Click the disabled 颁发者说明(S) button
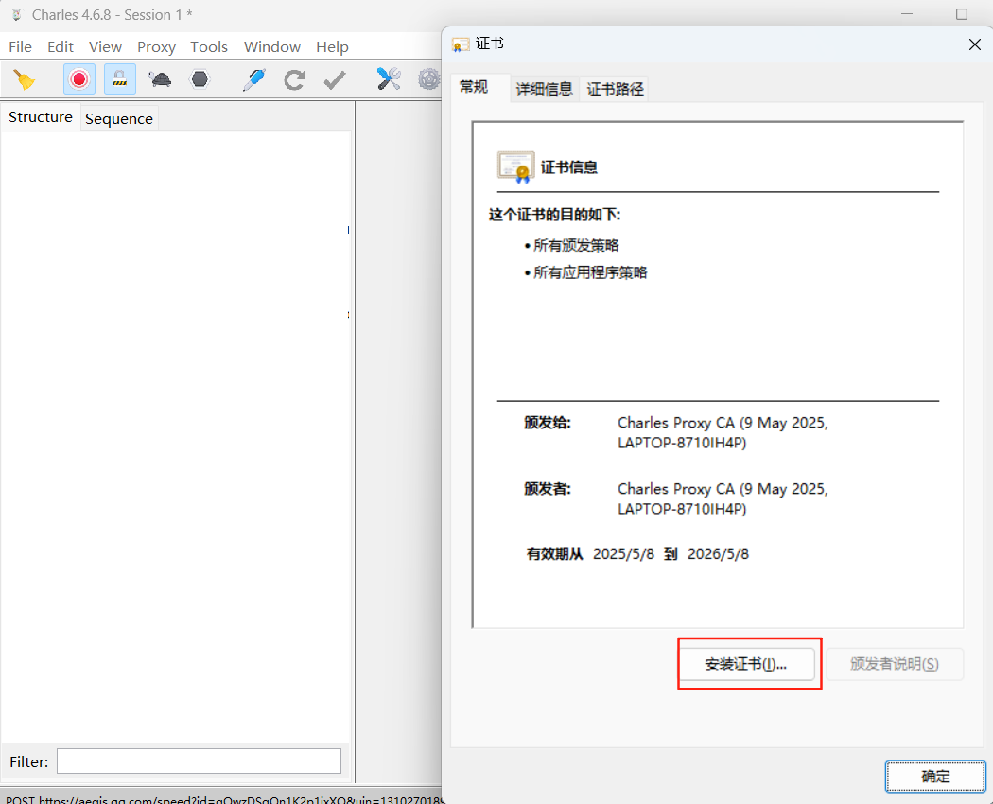The height and width of the screenshot is (804, 993). coord(895,664)
